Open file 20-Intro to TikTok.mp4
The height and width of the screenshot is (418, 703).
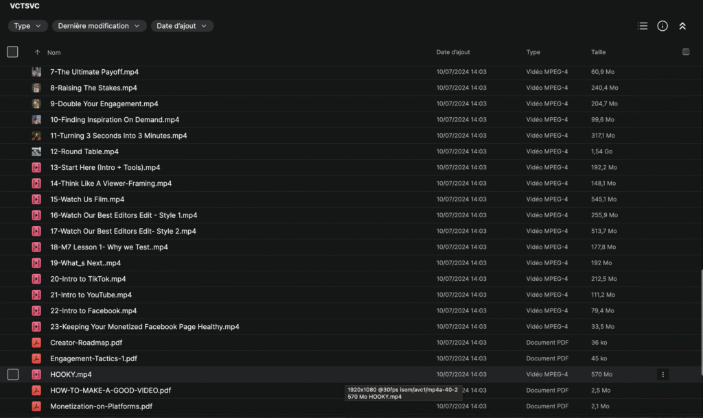coord(88,279)
